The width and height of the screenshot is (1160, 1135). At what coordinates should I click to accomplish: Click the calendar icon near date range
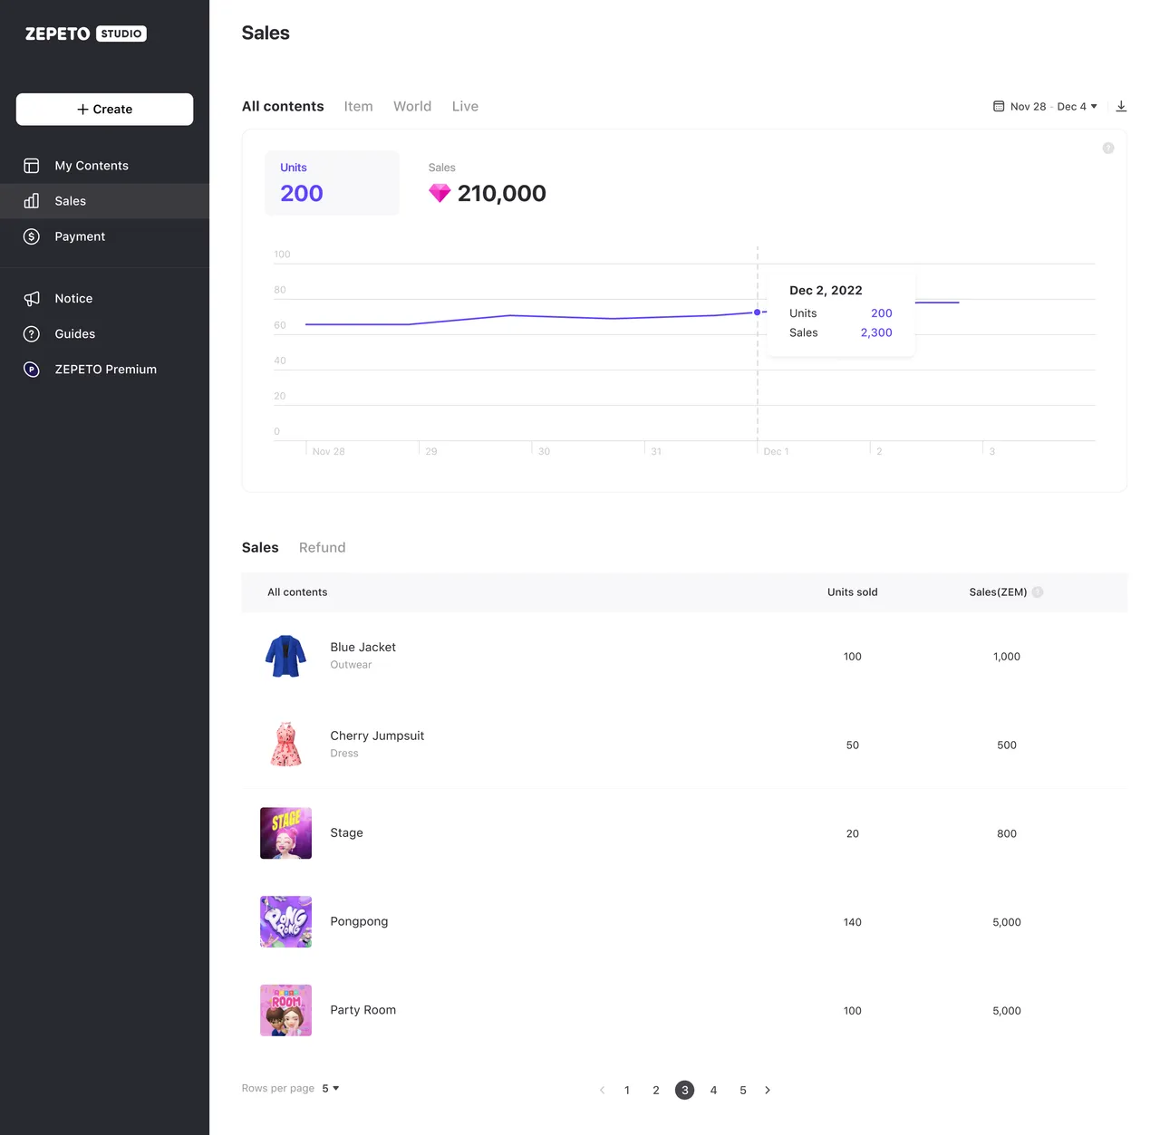(998, 106)
